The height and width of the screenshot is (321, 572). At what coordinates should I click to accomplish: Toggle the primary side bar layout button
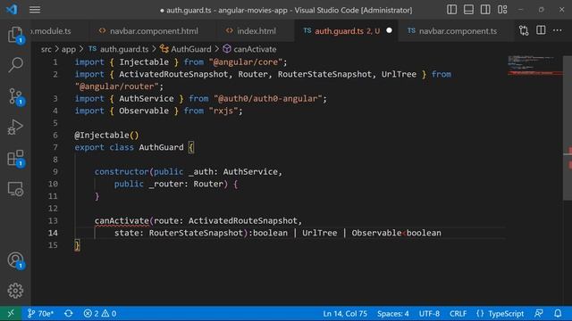coord(451,10)
